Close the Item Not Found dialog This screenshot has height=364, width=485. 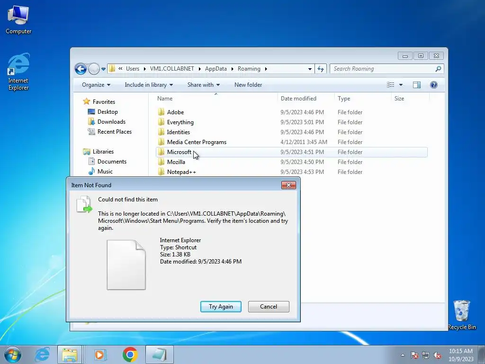[288, 185]
